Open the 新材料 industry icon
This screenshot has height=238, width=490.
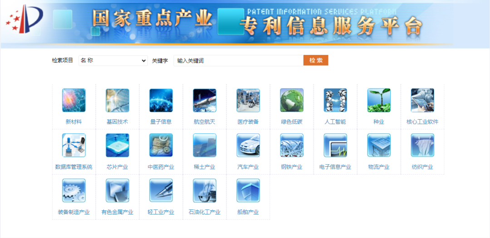click(73, 100)
